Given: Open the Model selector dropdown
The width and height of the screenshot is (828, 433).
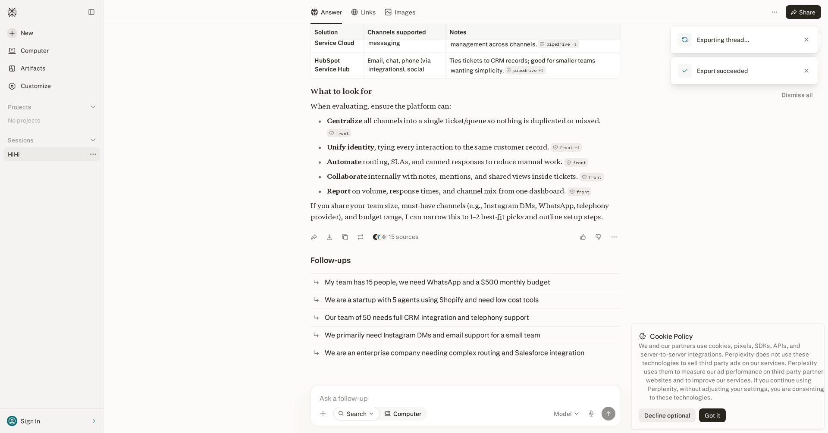Looking at the screenshot, I should pos(566,414).
